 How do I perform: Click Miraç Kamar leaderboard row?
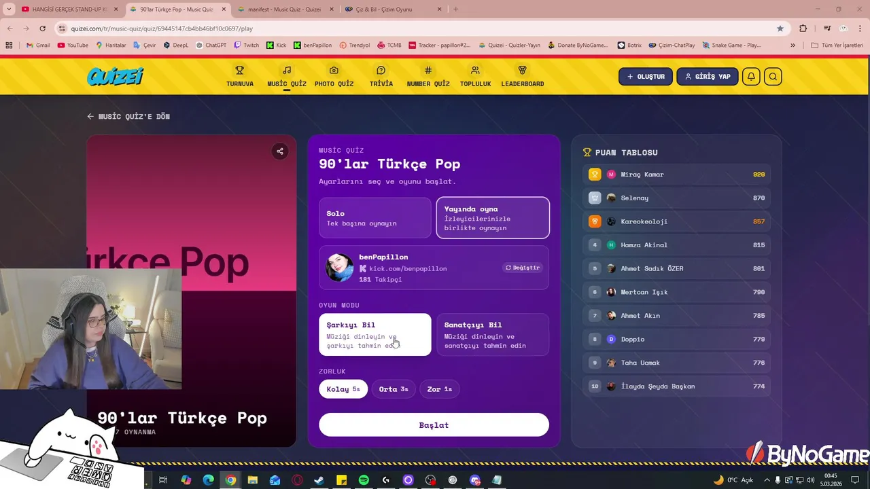click(x=677, y=175)
